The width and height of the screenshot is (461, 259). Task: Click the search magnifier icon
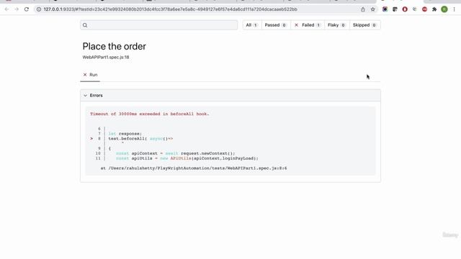coord(85,25)
